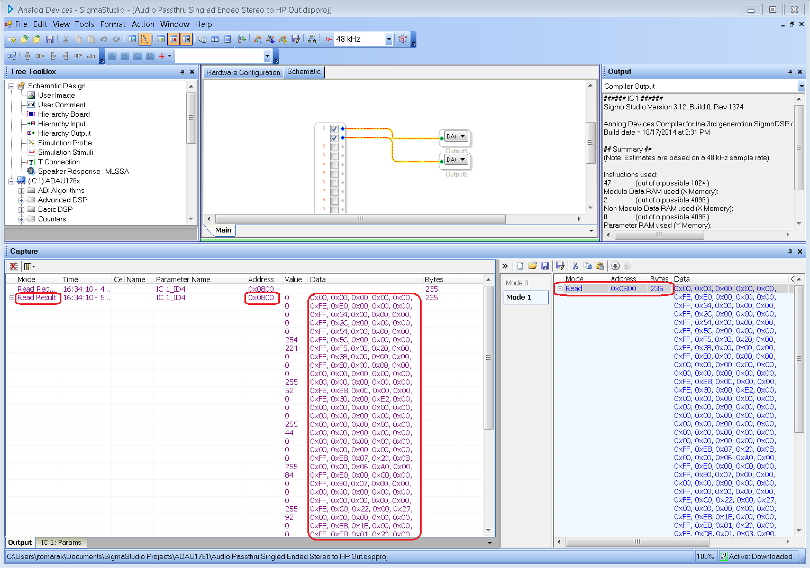Uncheck input channel 0 checkbox
The height and width of the screenshot is (568, 810).
pos(334,128)
